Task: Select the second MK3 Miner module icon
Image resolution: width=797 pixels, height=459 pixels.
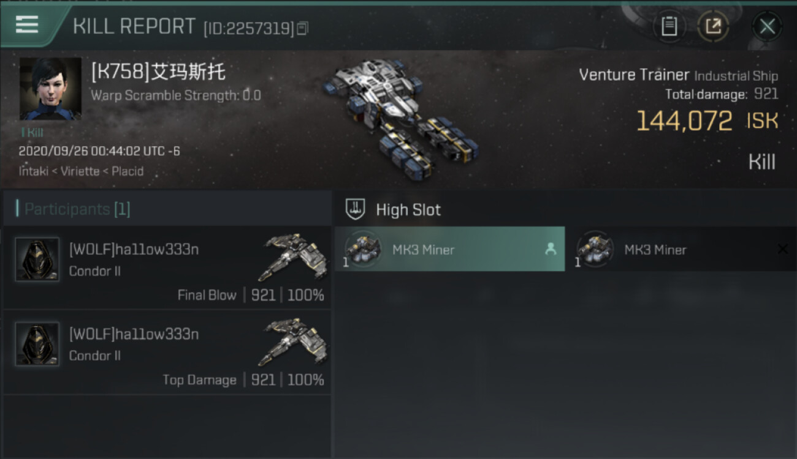Action: tap(595, 249)
